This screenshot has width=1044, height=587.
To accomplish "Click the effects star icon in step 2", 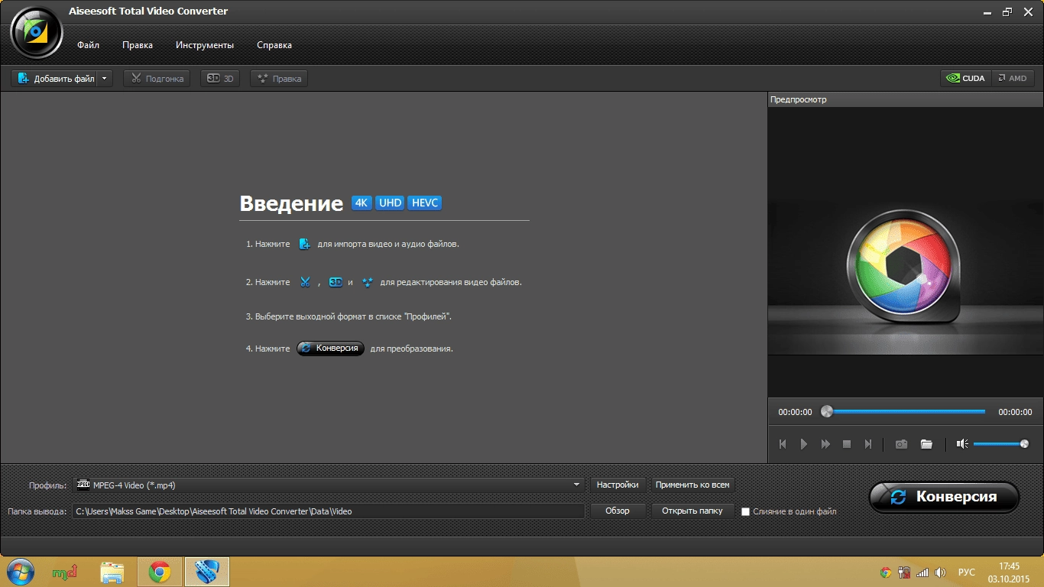I will tap(368, 282).
